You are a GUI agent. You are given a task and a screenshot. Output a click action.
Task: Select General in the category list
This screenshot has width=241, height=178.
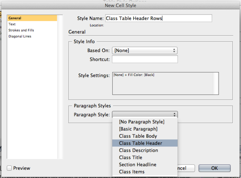pyautogui.click(x=32, y=18)
